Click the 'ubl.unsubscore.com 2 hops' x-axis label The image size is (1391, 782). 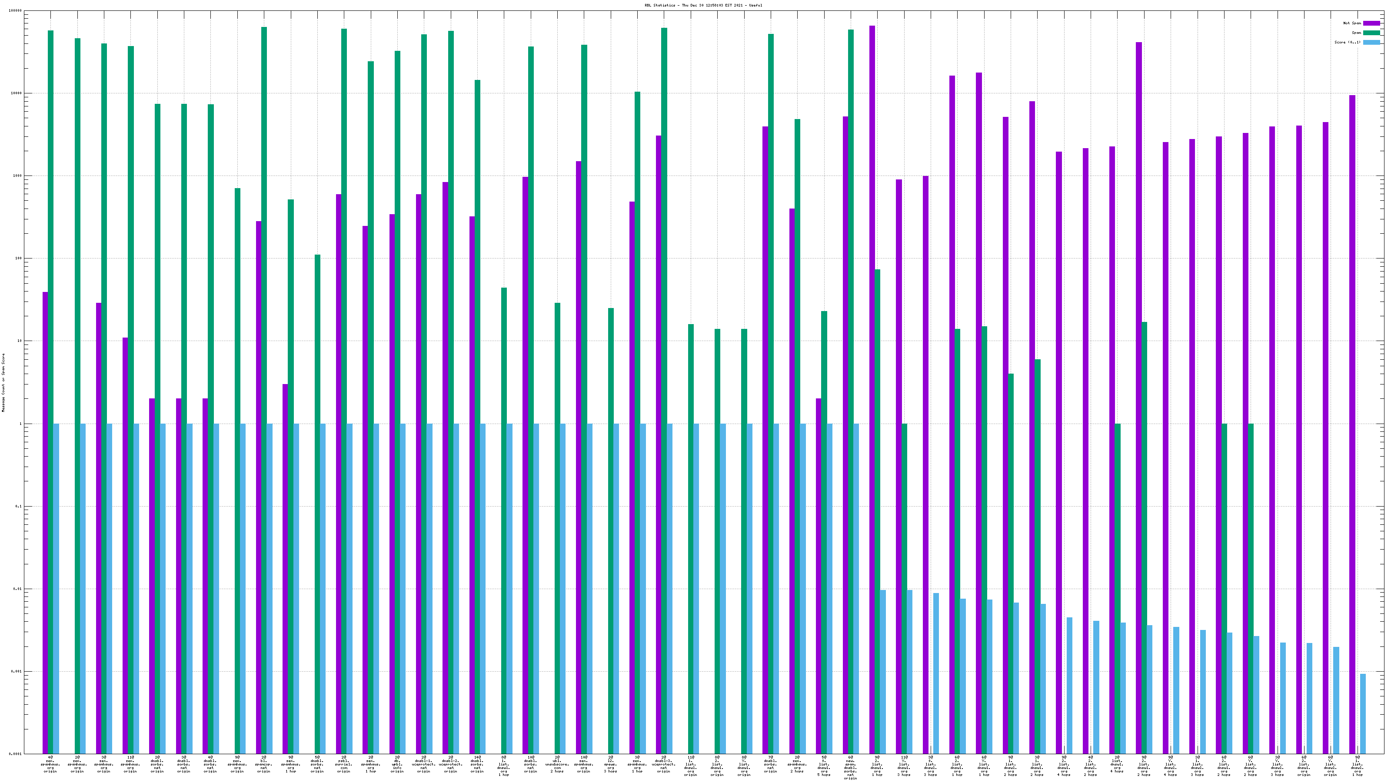(x=557, y=764)
